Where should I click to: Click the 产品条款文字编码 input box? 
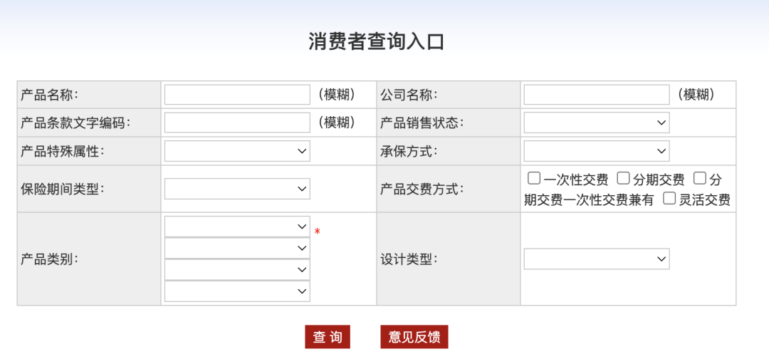[x=237, y=123]
